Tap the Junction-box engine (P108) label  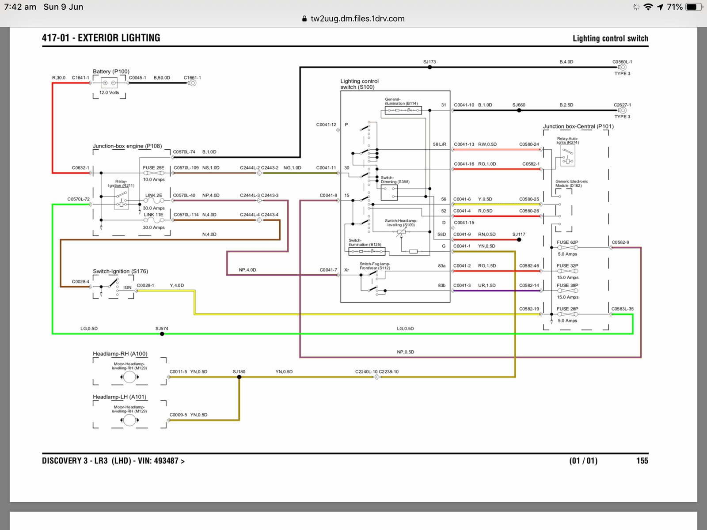pos(127,146)
